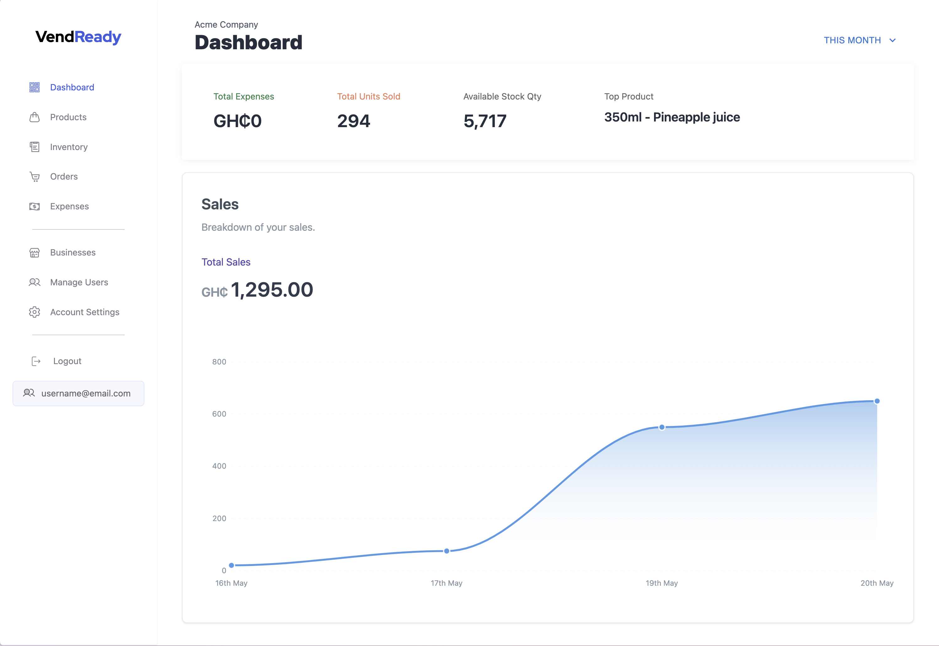Click the Expenses banknote icon
This screenshot has height=646, width=939.
point(35,206)
